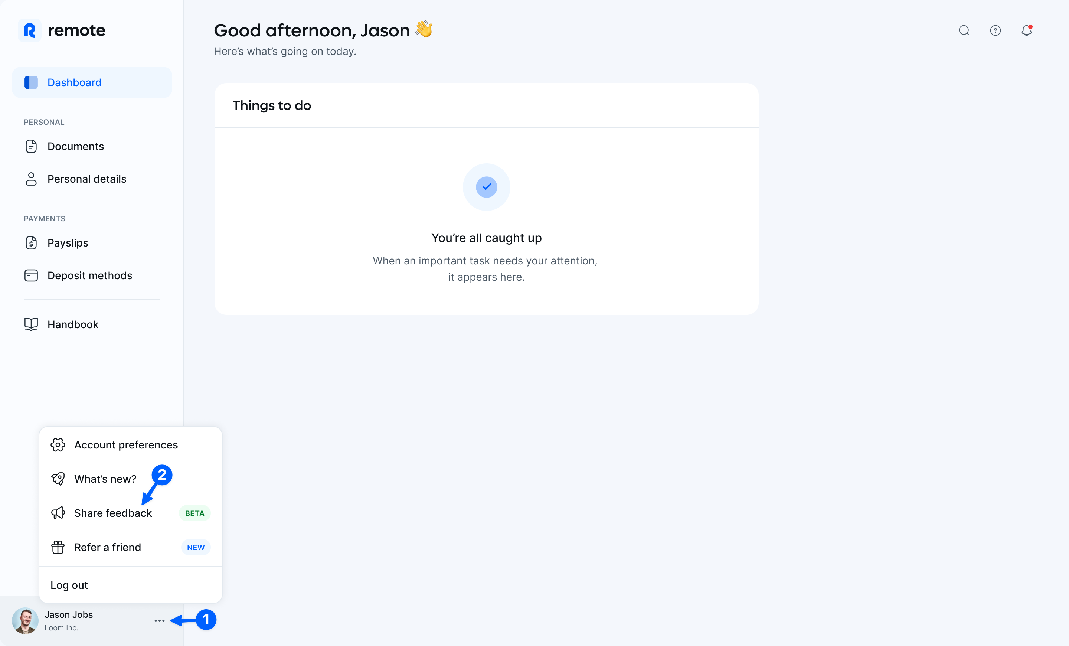Click the Account preferences gear icon
The width and height of the screenshot is (1069, 646).
point(58,445)
